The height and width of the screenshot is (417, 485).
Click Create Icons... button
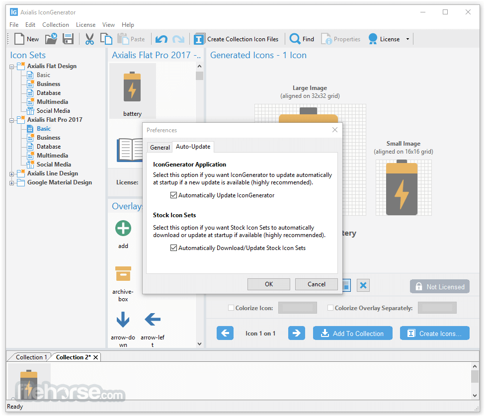pos(435,333)
